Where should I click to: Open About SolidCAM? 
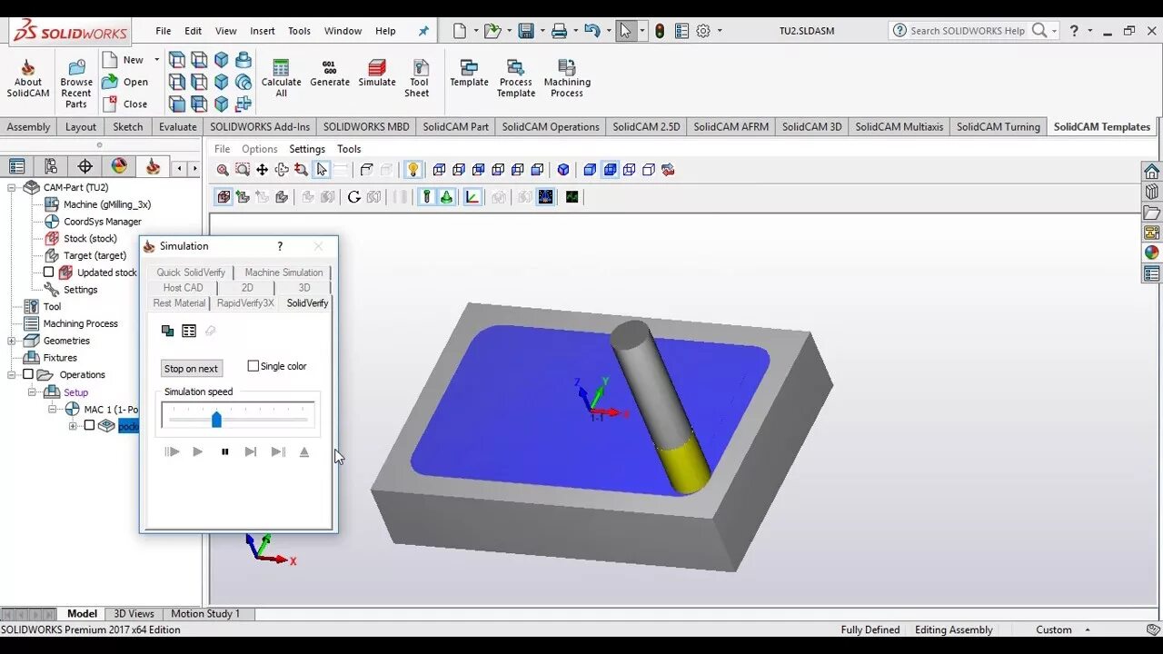click(28, 78)
